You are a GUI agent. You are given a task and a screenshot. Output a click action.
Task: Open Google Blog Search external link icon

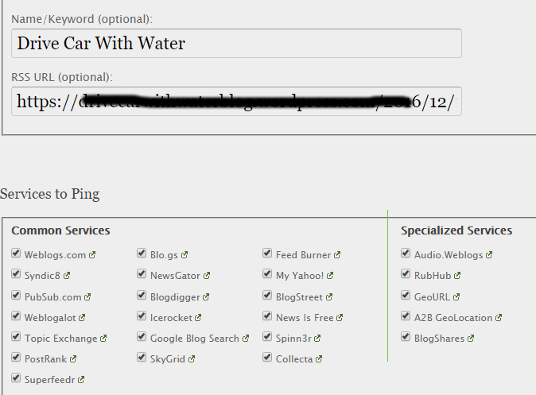pyautogui.click(x=246, y=339)
